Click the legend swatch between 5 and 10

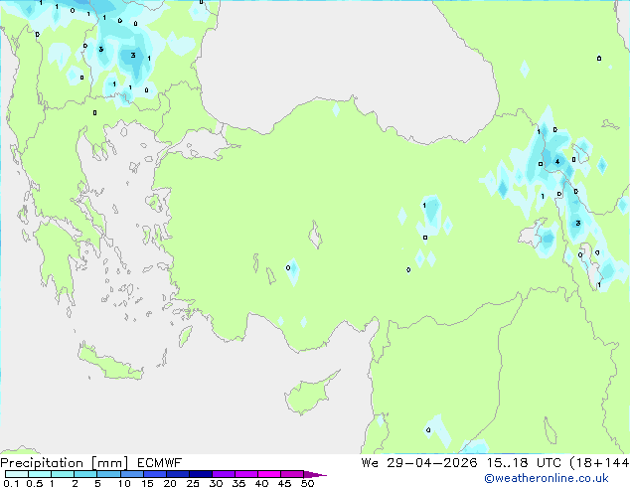(108, 474)
